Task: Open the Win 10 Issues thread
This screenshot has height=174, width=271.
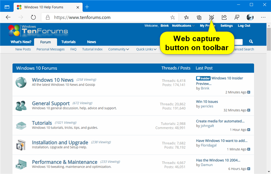Action: (x=207, y=102)
